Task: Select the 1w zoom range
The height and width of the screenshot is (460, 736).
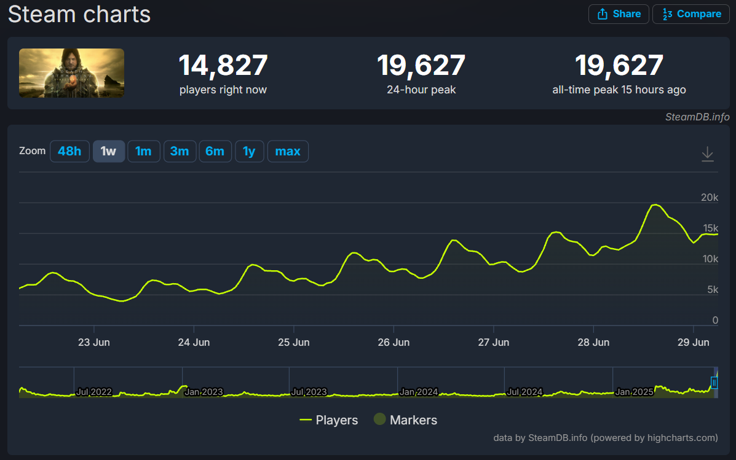Action: (x=108, y=152)
